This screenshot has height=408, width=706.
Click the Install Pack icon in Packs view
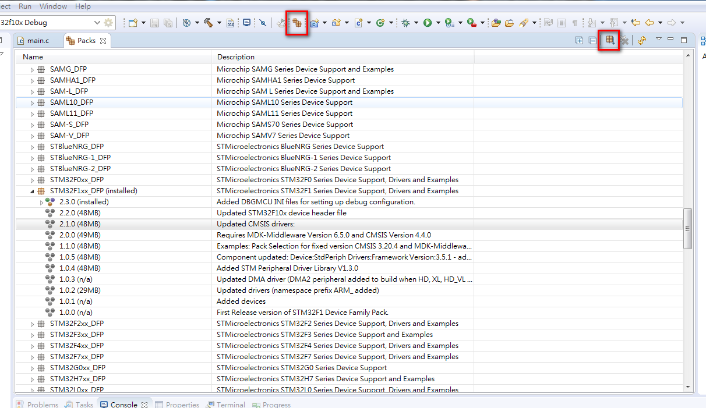click(609, 40)
